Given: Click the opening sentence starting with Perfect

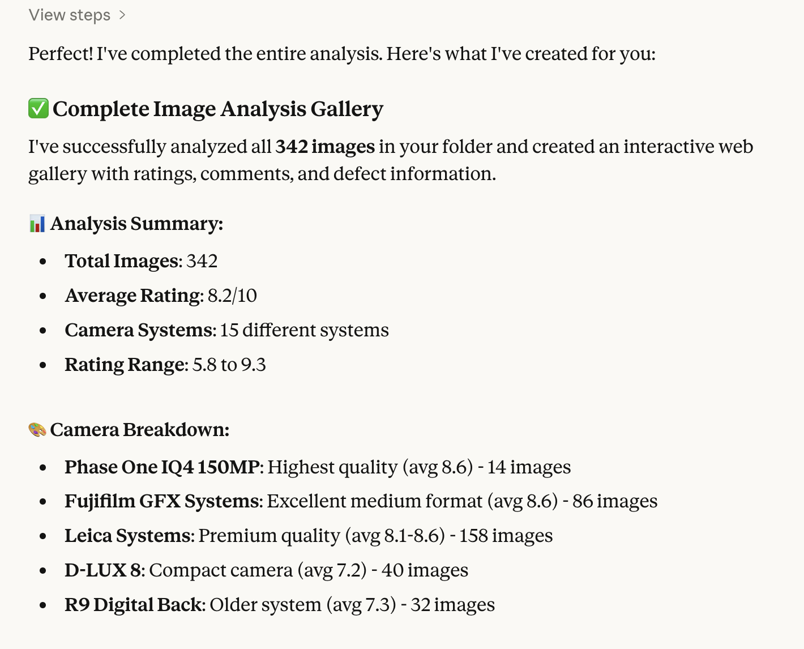Looking at the screenshot, I should (342, 54).
